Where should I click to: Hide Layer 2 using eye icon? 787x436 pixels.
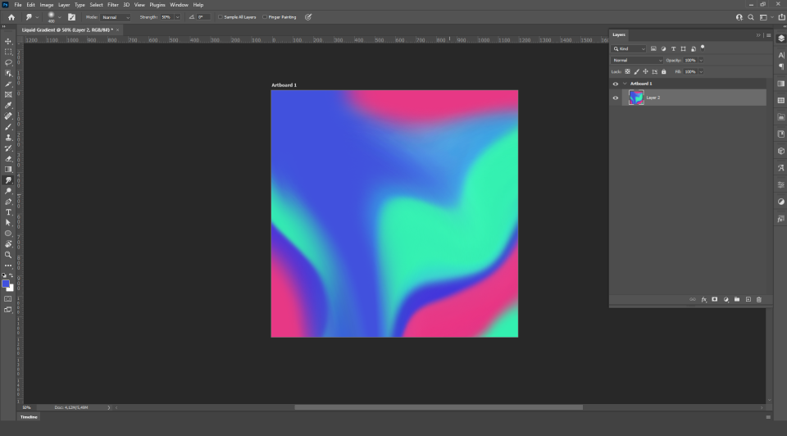(616, 98)
